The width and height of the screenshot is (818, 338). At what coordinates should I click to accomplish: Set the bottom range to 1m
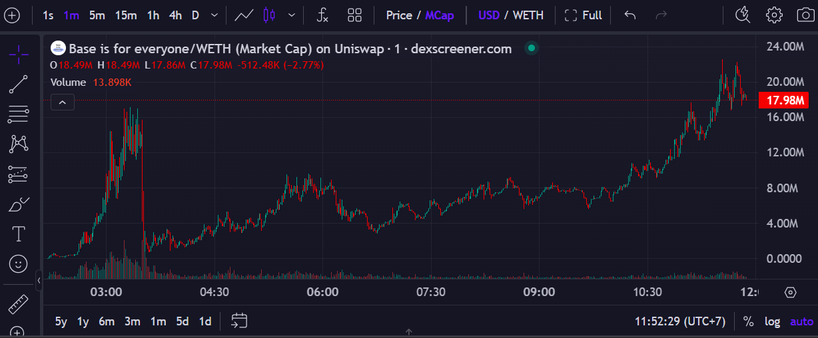click(158, 321)
